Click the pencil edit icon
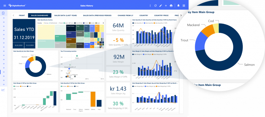The image size is (265, 117). click(160, 5)
